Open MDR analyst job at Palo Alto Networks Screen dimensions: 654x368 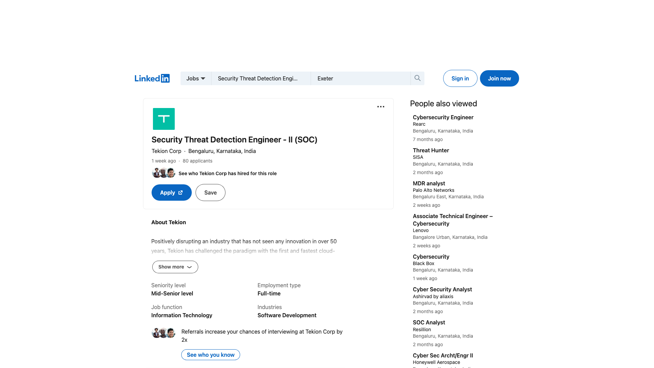tap(429, 183)
